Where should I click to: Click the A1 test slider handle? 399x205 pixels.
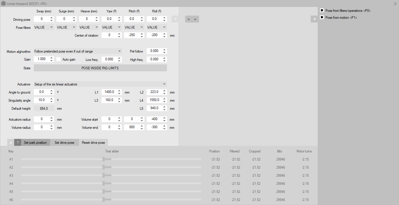tap(104, 159)
